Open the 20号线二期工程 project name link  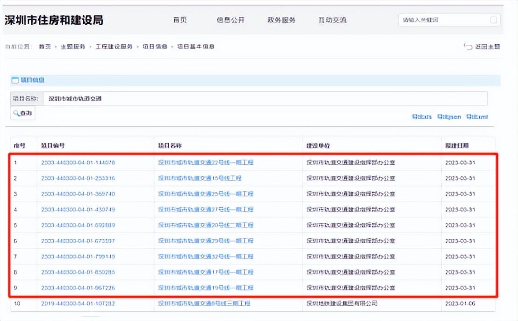[206, 225]
